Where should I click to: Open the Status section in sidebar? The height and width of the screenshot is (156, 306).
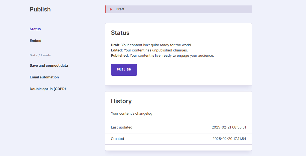point(35,29)
